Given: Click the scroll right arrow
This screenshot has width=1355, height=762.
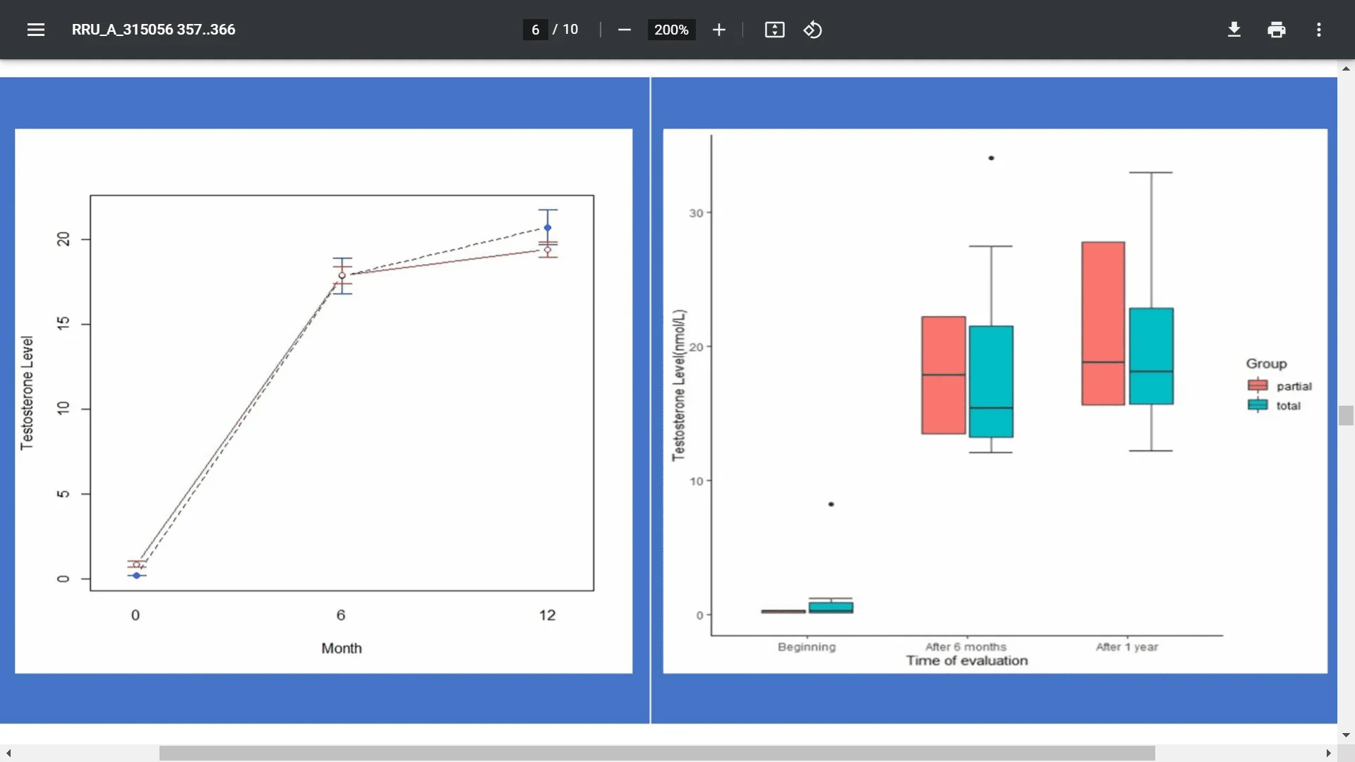Looking at the screenshot, I should [x=1328, y=753].
